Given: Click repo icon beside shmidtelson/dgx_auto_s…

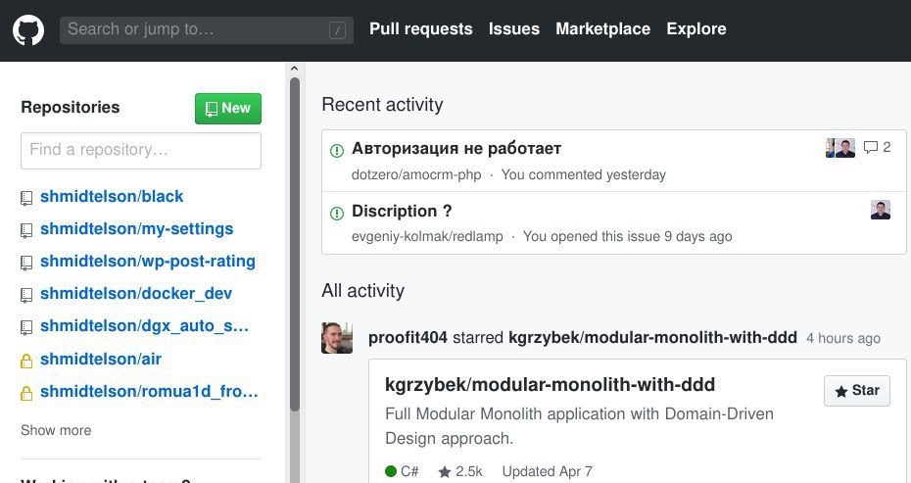Looking at the screenshot, I should click(x=26, y=328).
